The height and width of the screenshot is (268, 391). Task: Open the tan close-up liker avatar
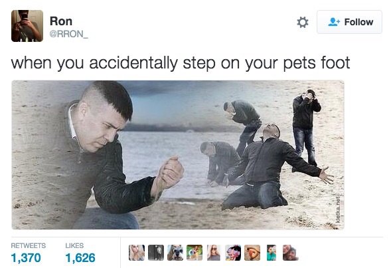252,253
